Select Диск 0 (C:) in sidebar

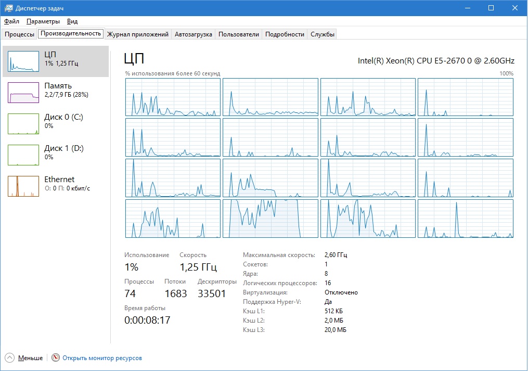(x=56, y=124)
